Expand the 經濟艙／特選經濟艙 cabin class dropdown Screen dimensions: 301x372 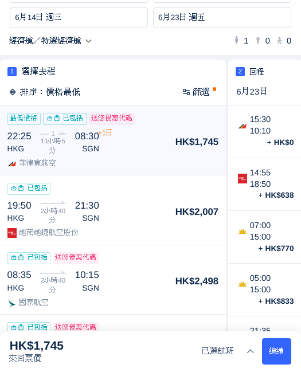click(x=50, y=41)
